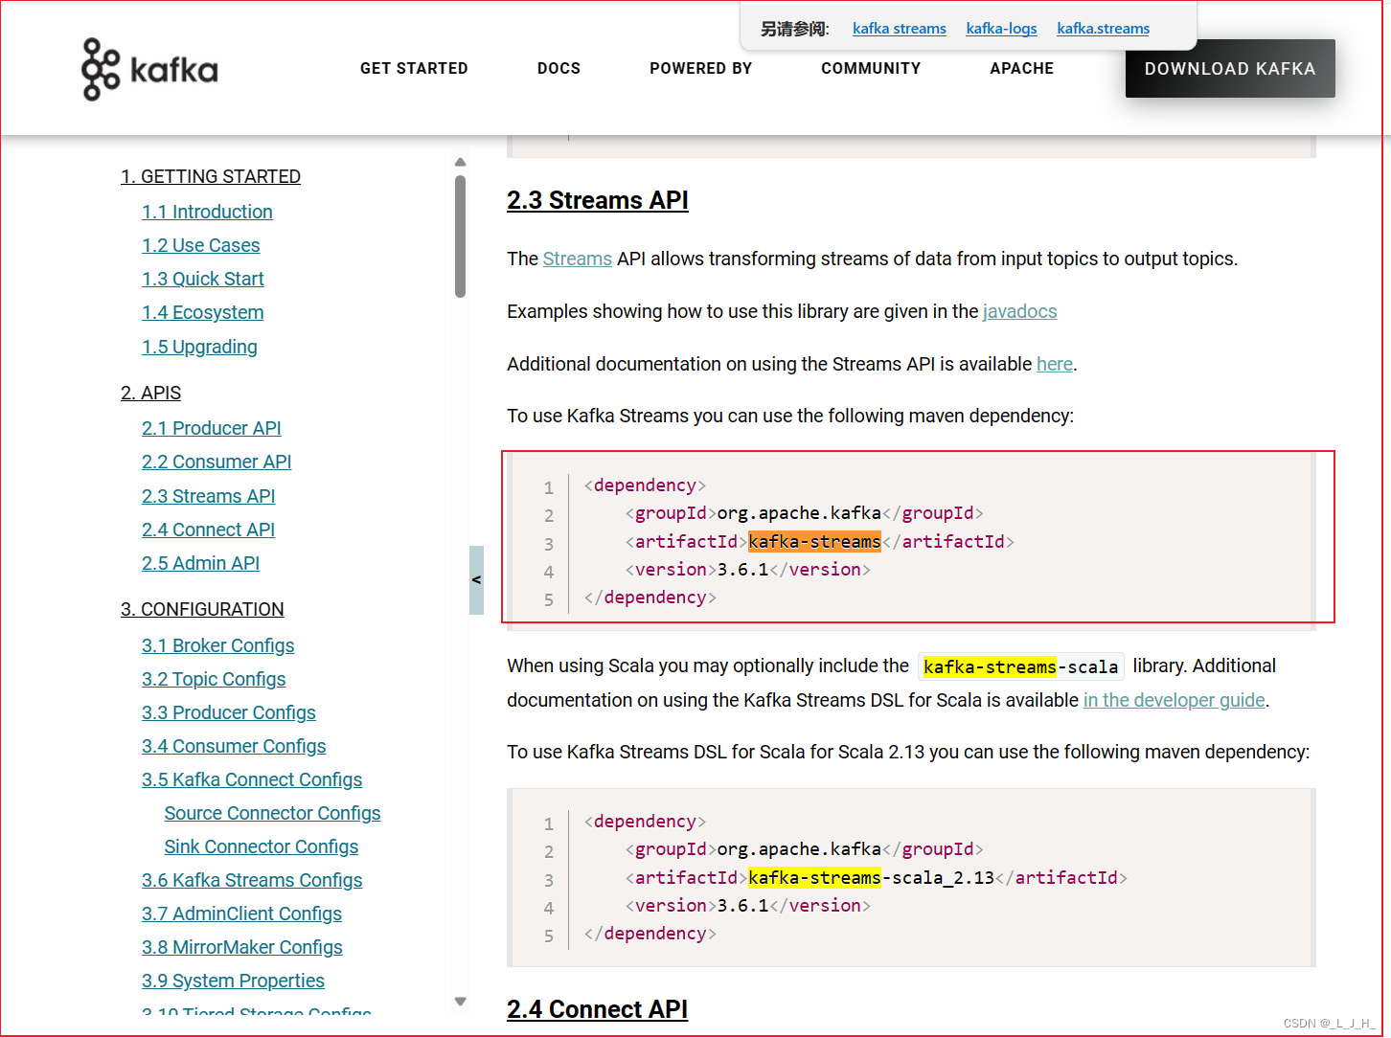Go to 3.1 Broker Configs
This screenshot has width=1391, height=1038.
pyautogui.click(x=217, y=645)
